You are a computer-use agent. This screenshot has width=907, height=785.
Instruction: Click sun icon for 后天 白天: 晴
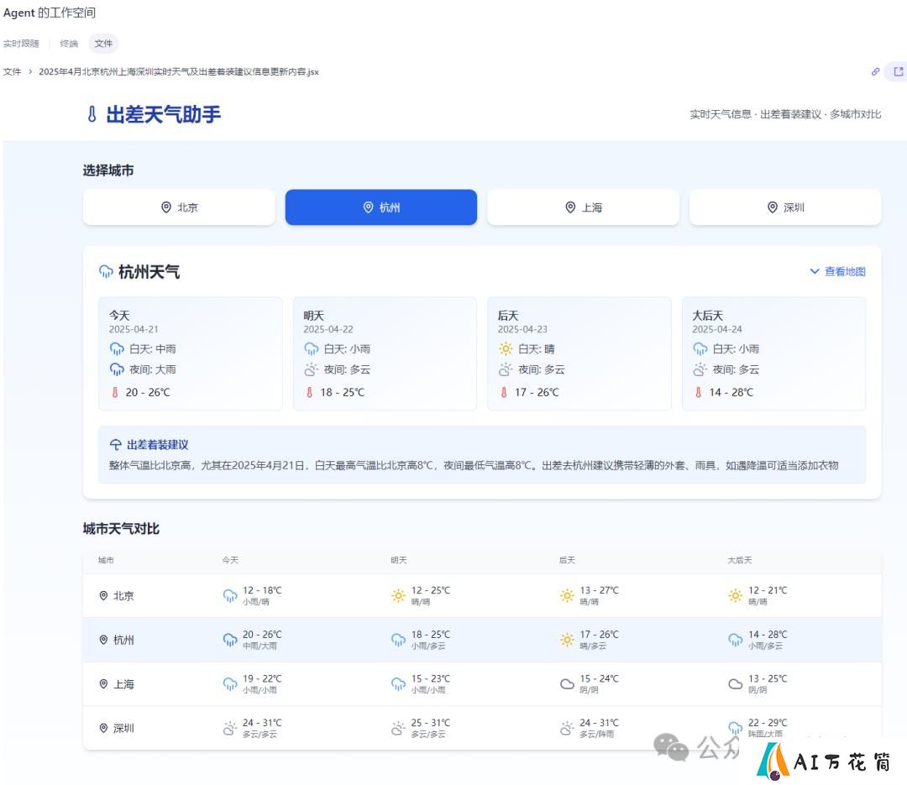pyautogui.click(x=506, y=348)
